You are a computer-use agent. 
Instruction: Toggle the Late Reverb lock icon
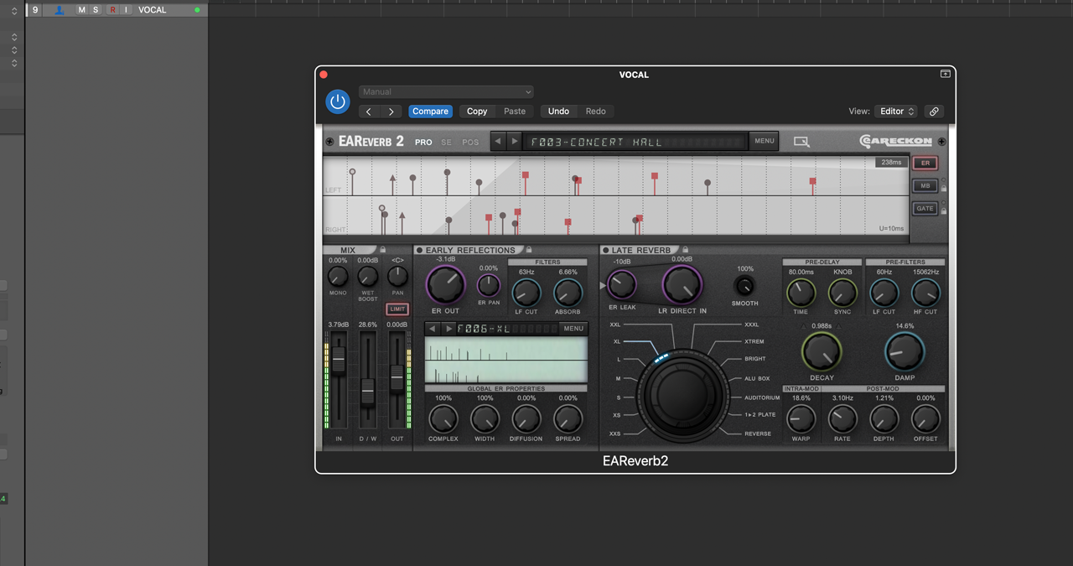pyautogui.click(x=685, y=249)
